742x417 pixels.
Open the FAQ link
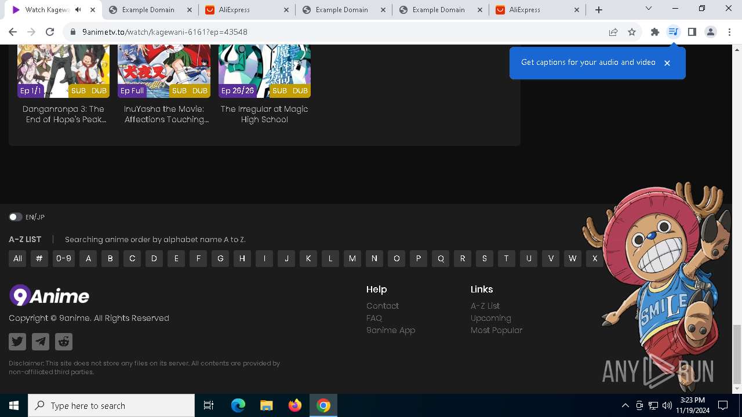click(x=374, y=318)
